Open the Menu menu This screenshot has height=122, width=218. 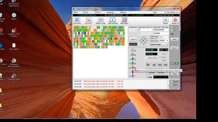76,12
